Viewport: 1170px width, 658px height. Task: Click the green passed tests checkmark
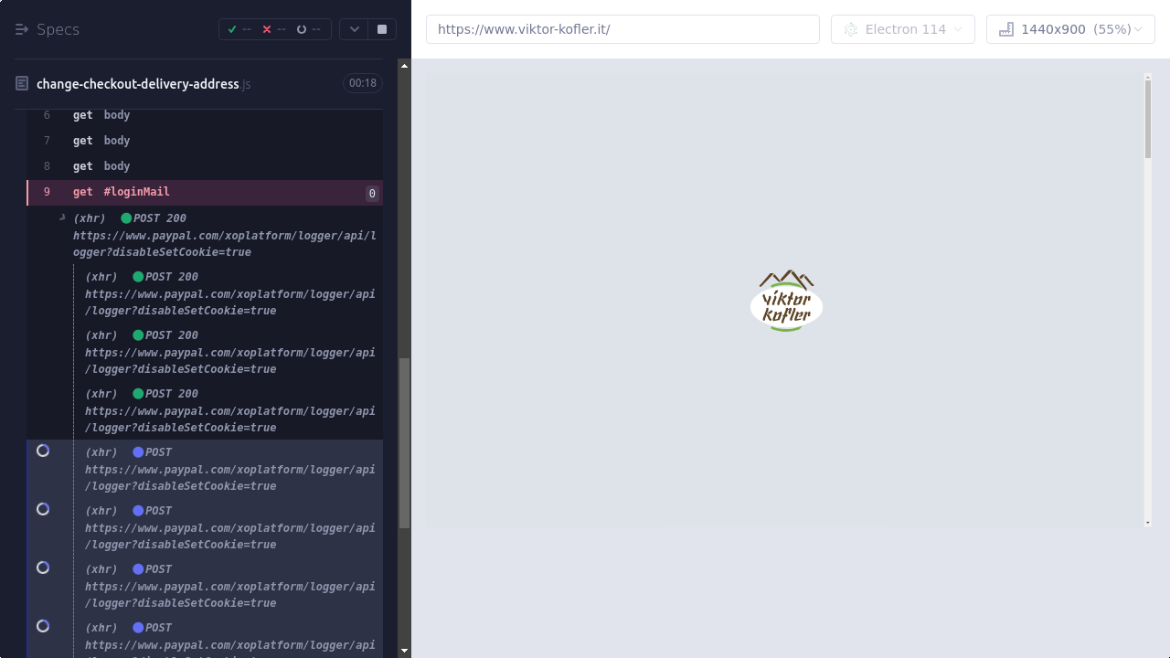coord(232,29)
